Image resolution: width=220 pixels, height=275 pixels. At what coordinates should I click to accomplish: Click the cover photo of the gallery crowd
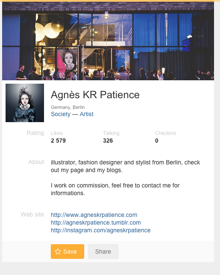click(108, 41)
